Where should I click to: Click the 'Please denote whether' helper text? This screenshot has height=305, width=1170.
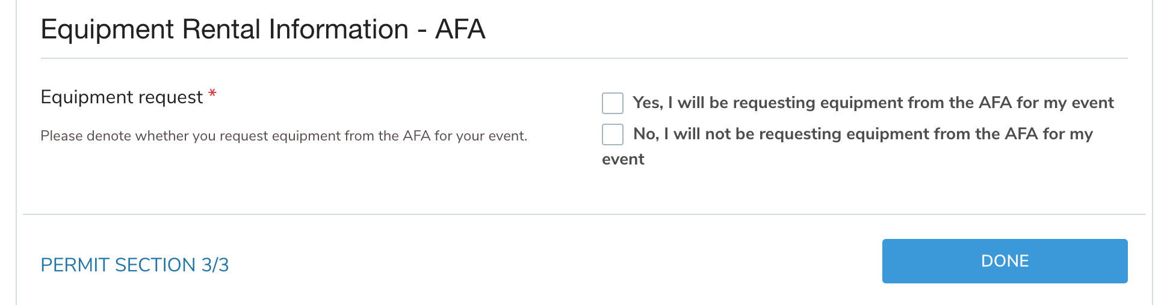[283, 136]
